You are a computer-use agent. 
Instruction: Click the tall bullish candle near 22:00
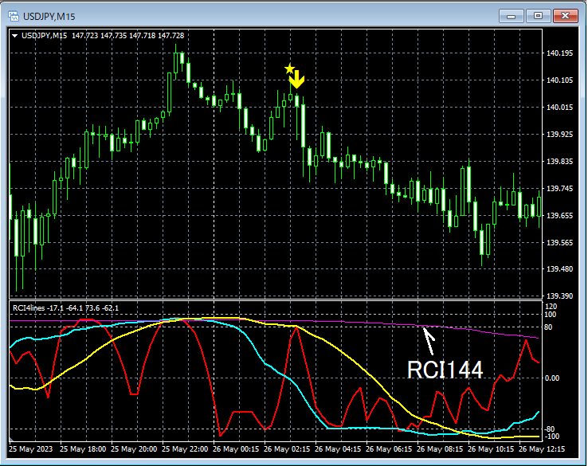click(x=170, y=92)
